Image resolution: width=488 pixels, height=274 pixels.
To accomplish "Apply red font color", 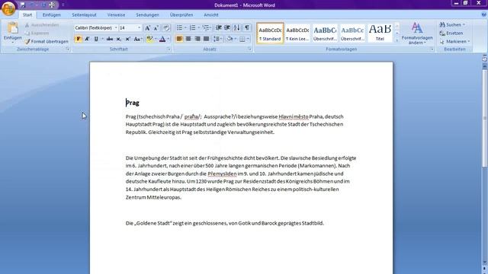I will tap(162, 39).
